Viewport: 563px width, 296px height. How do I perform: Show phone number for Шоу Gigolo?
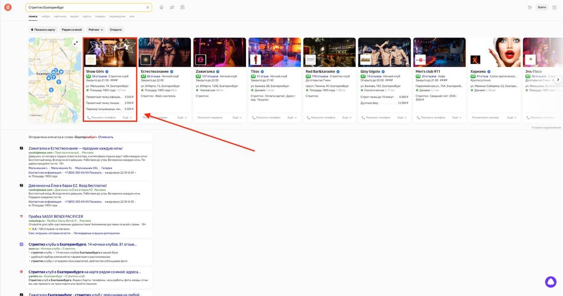[376, 117]
